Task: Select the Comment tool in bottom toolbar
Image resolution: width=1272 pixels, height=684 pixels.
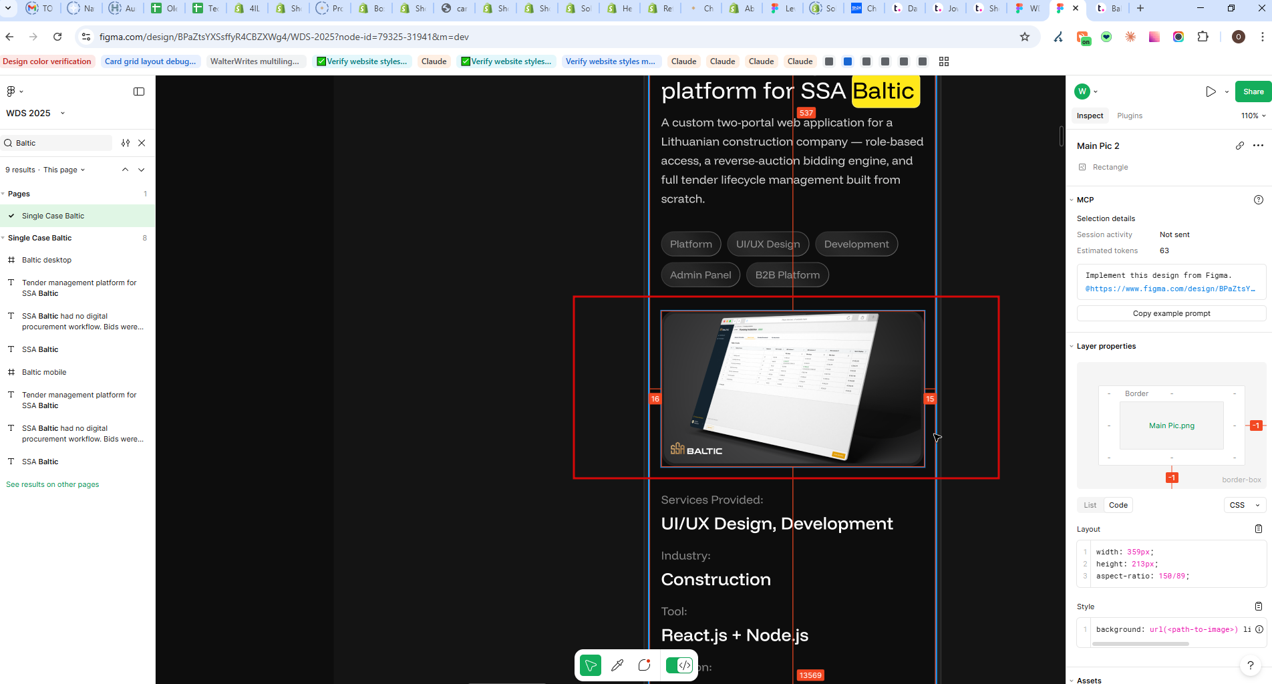Action: [x=644, y=665]
